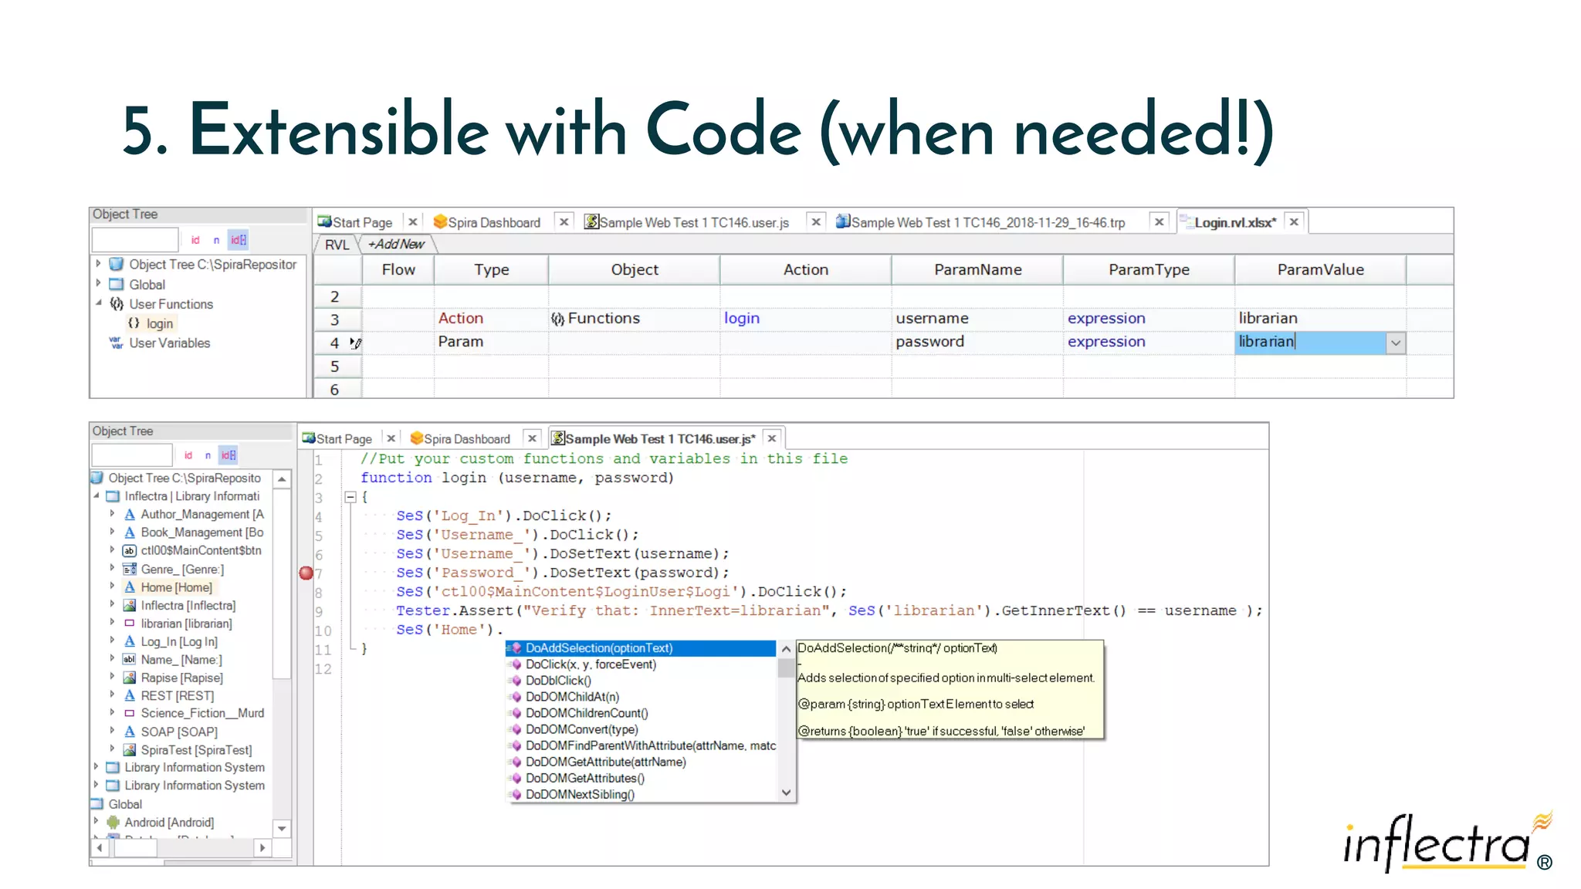Close the Spira Dashboard tab in upper window

pyautogui.click(x=564, y=222)
